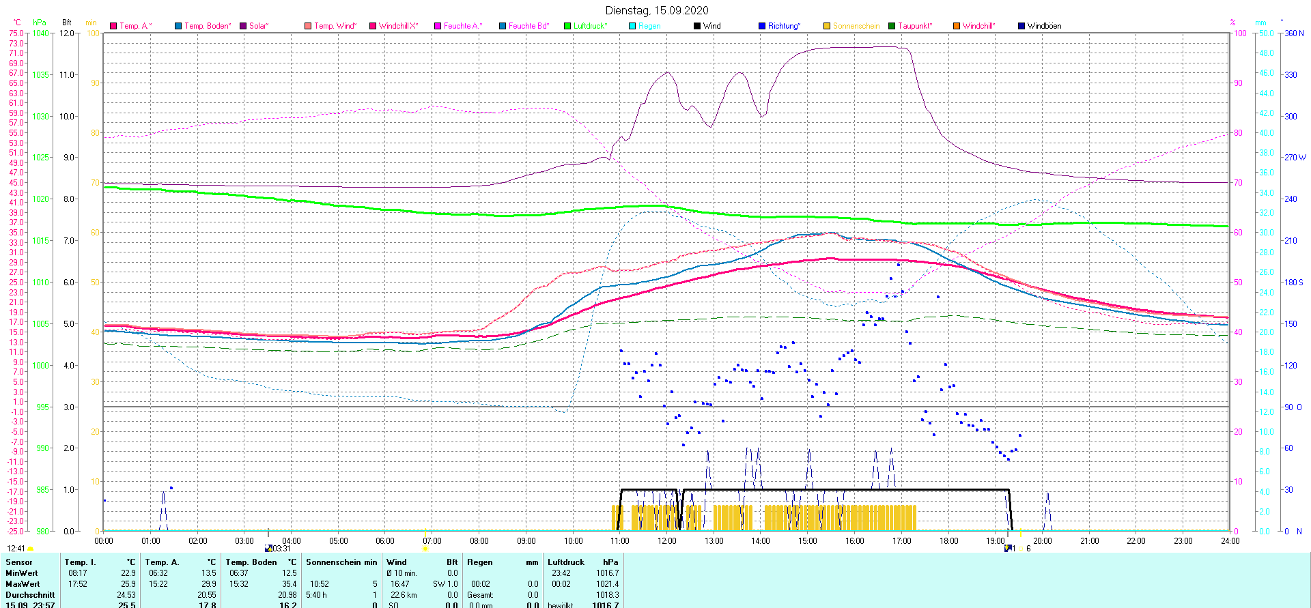
Task: Toggle the Regen legend entry
Action: 649,26
